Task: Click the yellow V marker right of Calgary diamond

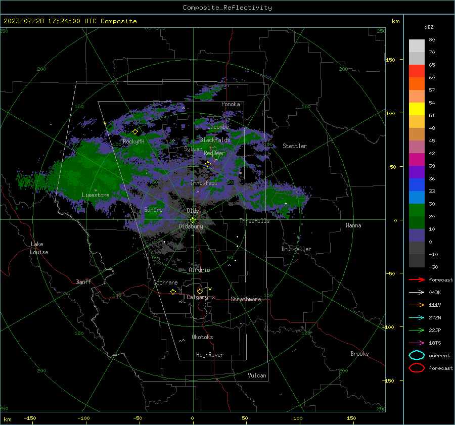Action: pyautogui.click(x=210, y=289)
